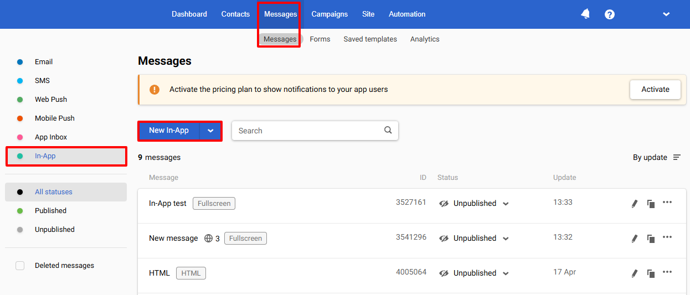Image resolution: width=690 pixels, height=295 pixels.
Task: Duplicate the HTML message
Action: (651, 274)
